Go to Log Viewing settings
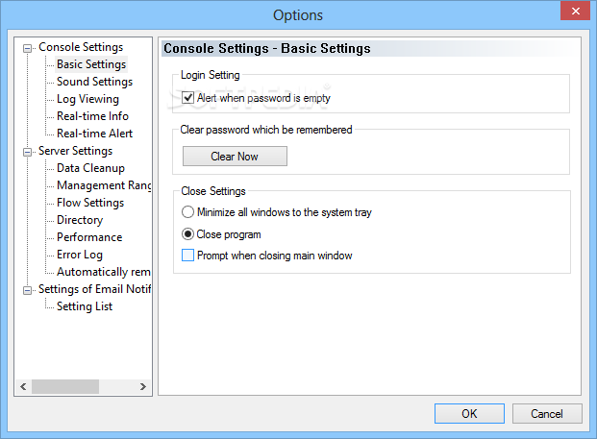Screen dimensions: 597x439 click(87, 99)
